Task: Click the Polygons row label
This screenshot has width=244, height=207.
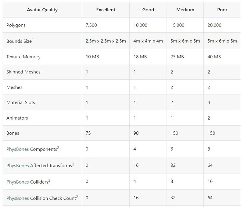Action: (16, 25)
